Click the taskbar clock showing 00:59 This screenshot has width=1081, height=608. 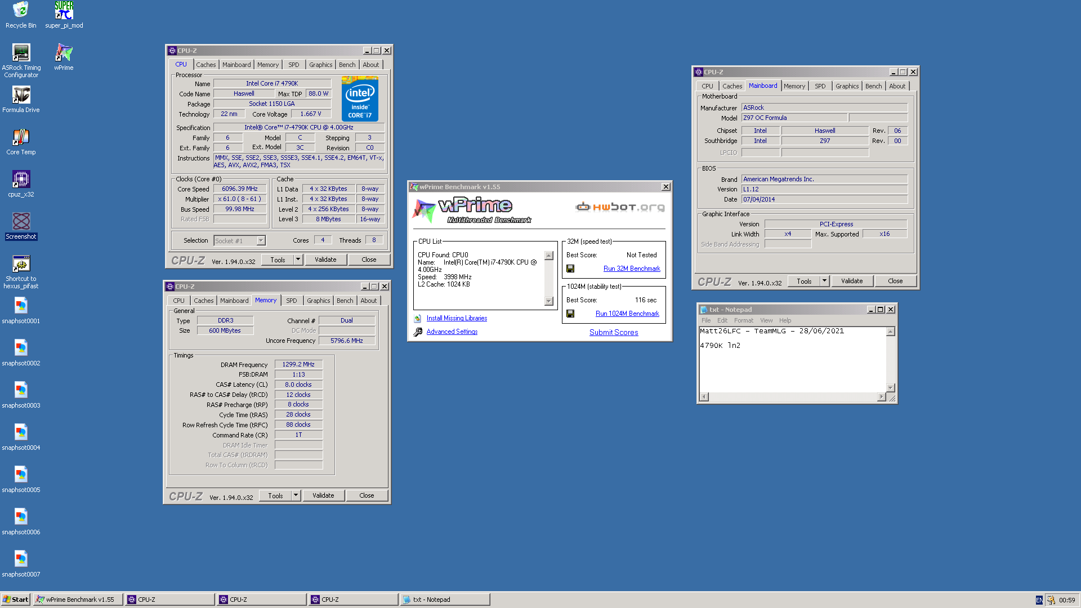pyautogui.click(x=1067, y=600)
